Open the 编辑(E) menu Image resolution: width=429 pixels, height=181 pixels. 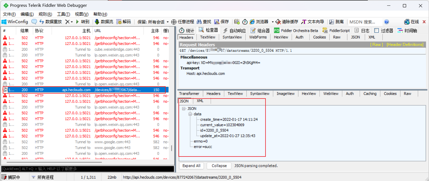(x=27, y=14)
